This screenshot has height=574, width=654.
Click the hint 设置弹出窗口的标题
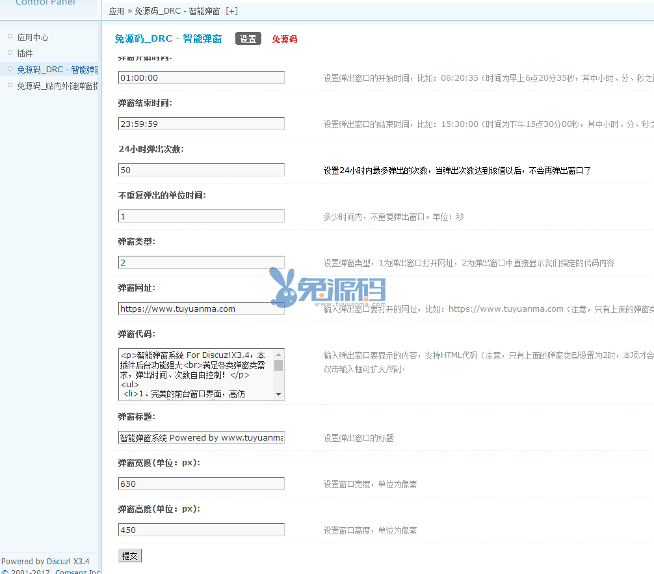coord(359,439)
